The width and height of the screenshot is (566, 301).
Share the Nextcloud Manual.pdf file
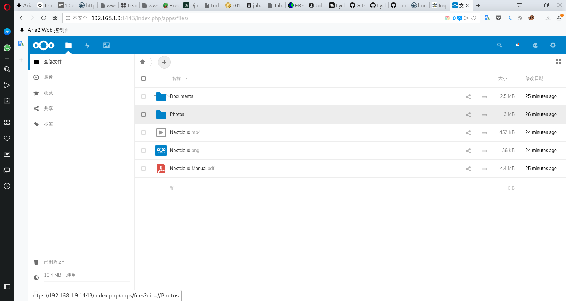coord(468,169)
